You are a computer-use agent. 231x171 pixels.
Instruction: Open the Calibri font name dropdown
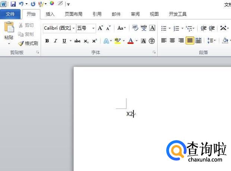(x=73, y=28)
